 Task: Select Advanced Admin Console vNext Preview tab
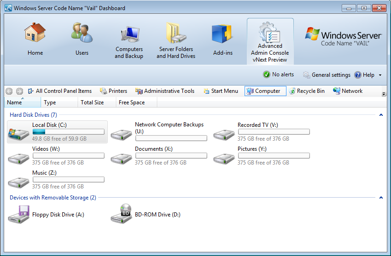click(x=270, y=41)
